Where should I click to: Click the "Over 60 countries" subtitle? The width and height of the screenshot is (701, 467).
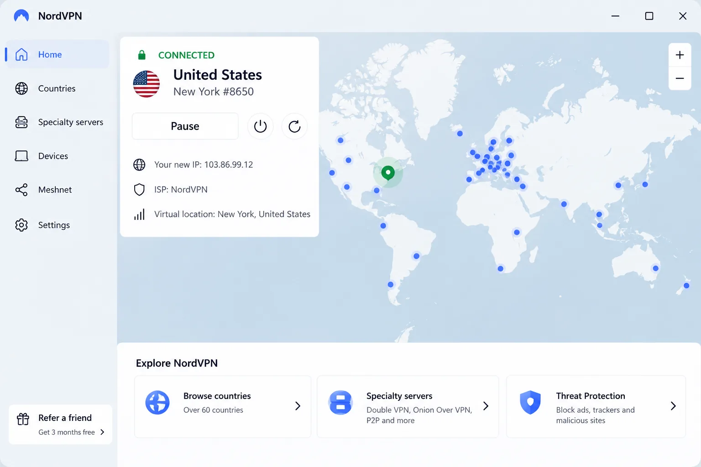213,410
